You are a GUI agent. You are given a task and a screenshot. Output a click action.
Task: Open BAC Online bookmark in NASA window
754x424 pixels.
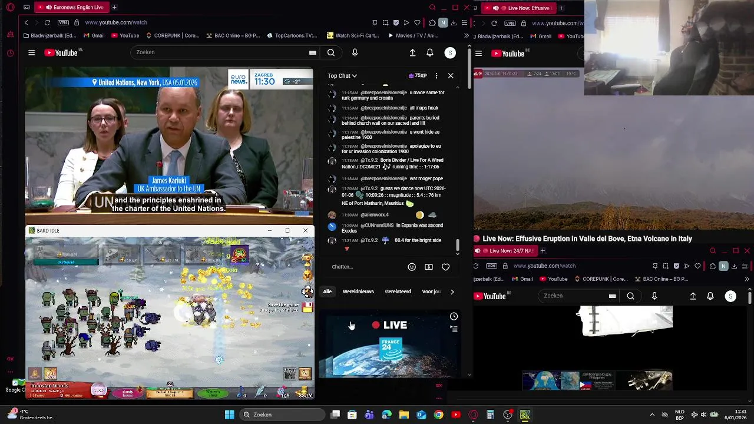coord(663,279)
